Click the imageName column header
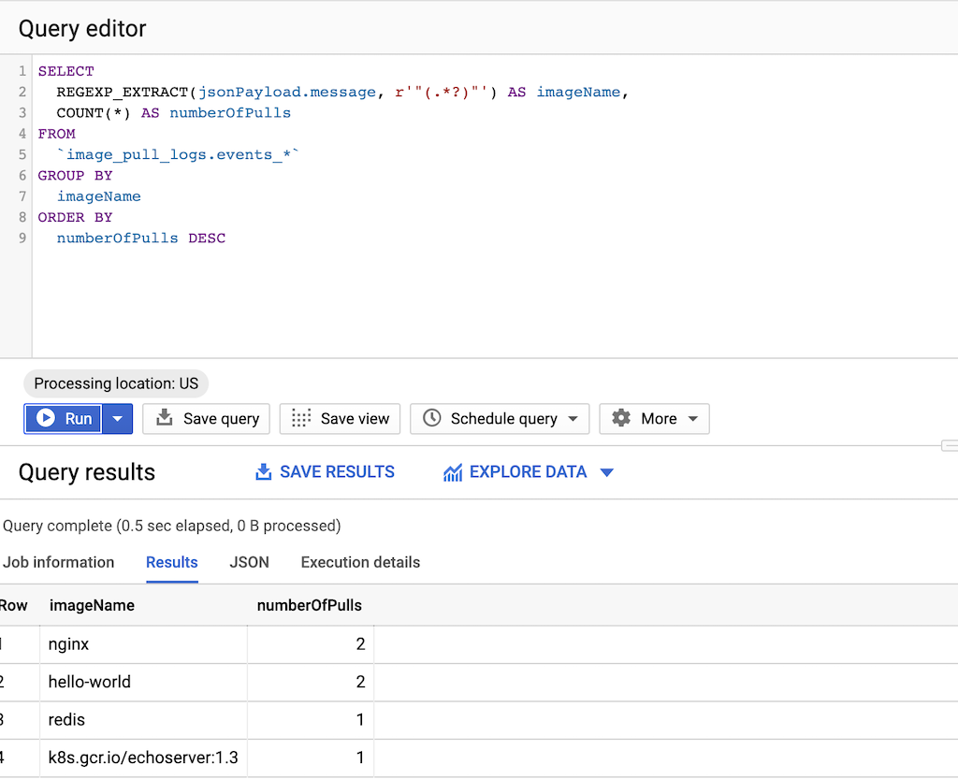958x779 pixels. pos(92,605)
